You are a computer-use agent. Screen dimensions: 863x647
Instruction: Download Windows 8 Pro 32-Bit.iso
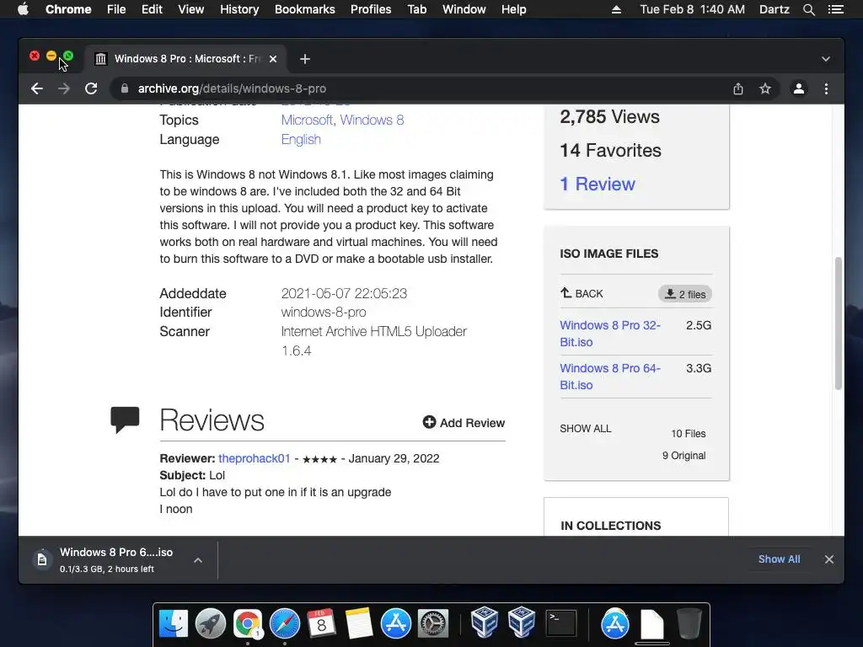click(x=610, y=334)
